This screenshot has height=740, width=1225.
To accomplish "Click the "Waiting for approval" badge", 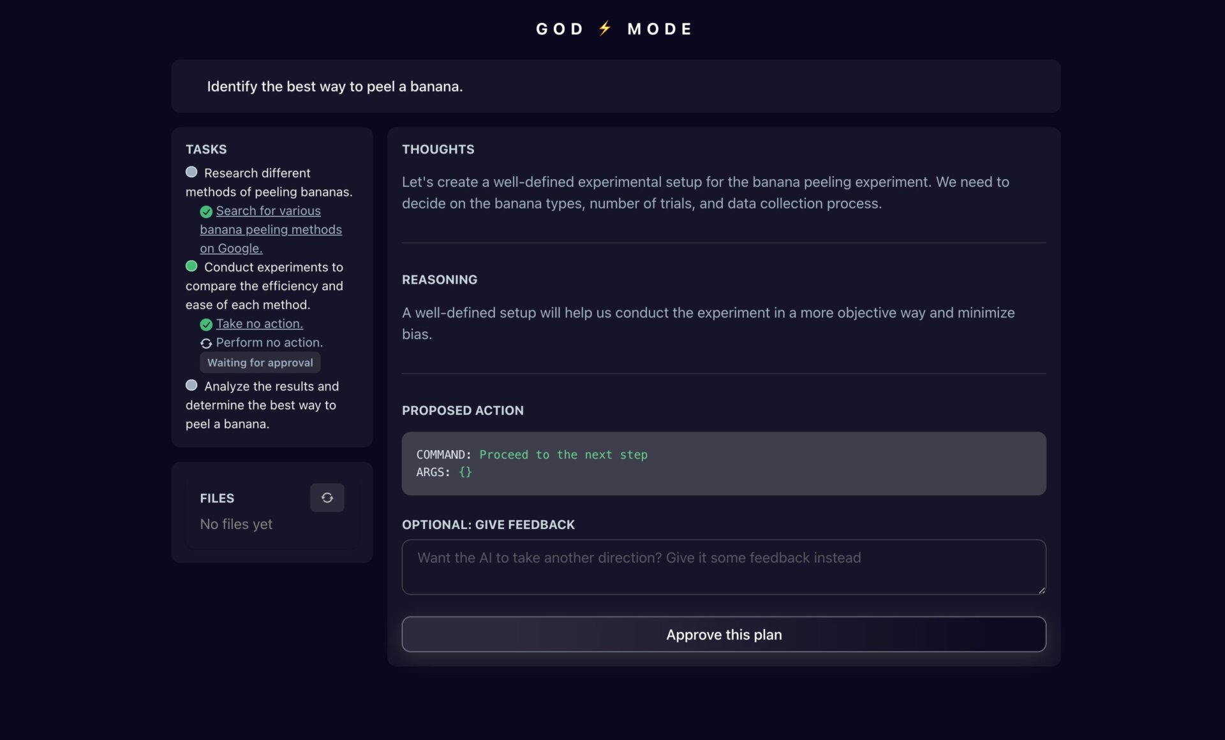I will (260, 362).
